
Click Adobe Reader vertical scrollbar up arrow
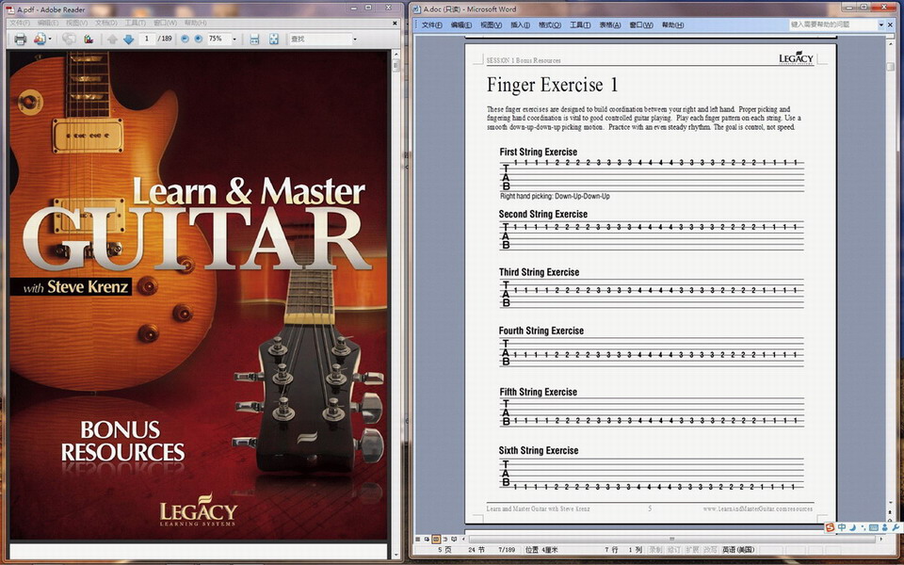click(395, 55)
